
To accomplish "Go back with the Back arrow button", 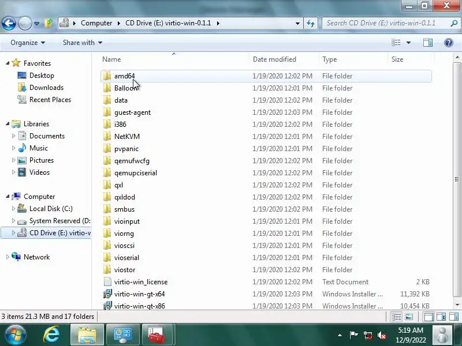I will pos(9,23).
